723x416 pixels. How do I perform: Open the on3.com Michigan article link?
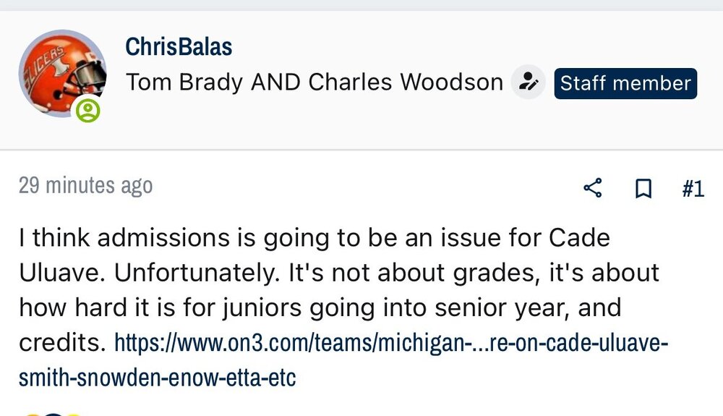click(386, 342)
